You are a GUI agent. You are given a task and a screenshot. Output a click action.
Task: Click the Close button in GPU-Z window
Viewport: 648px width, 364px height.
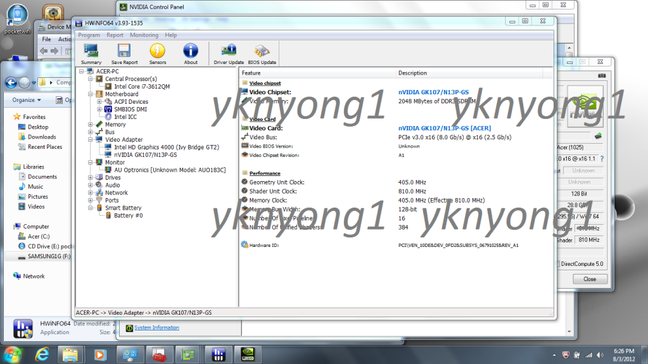[590, 279]
